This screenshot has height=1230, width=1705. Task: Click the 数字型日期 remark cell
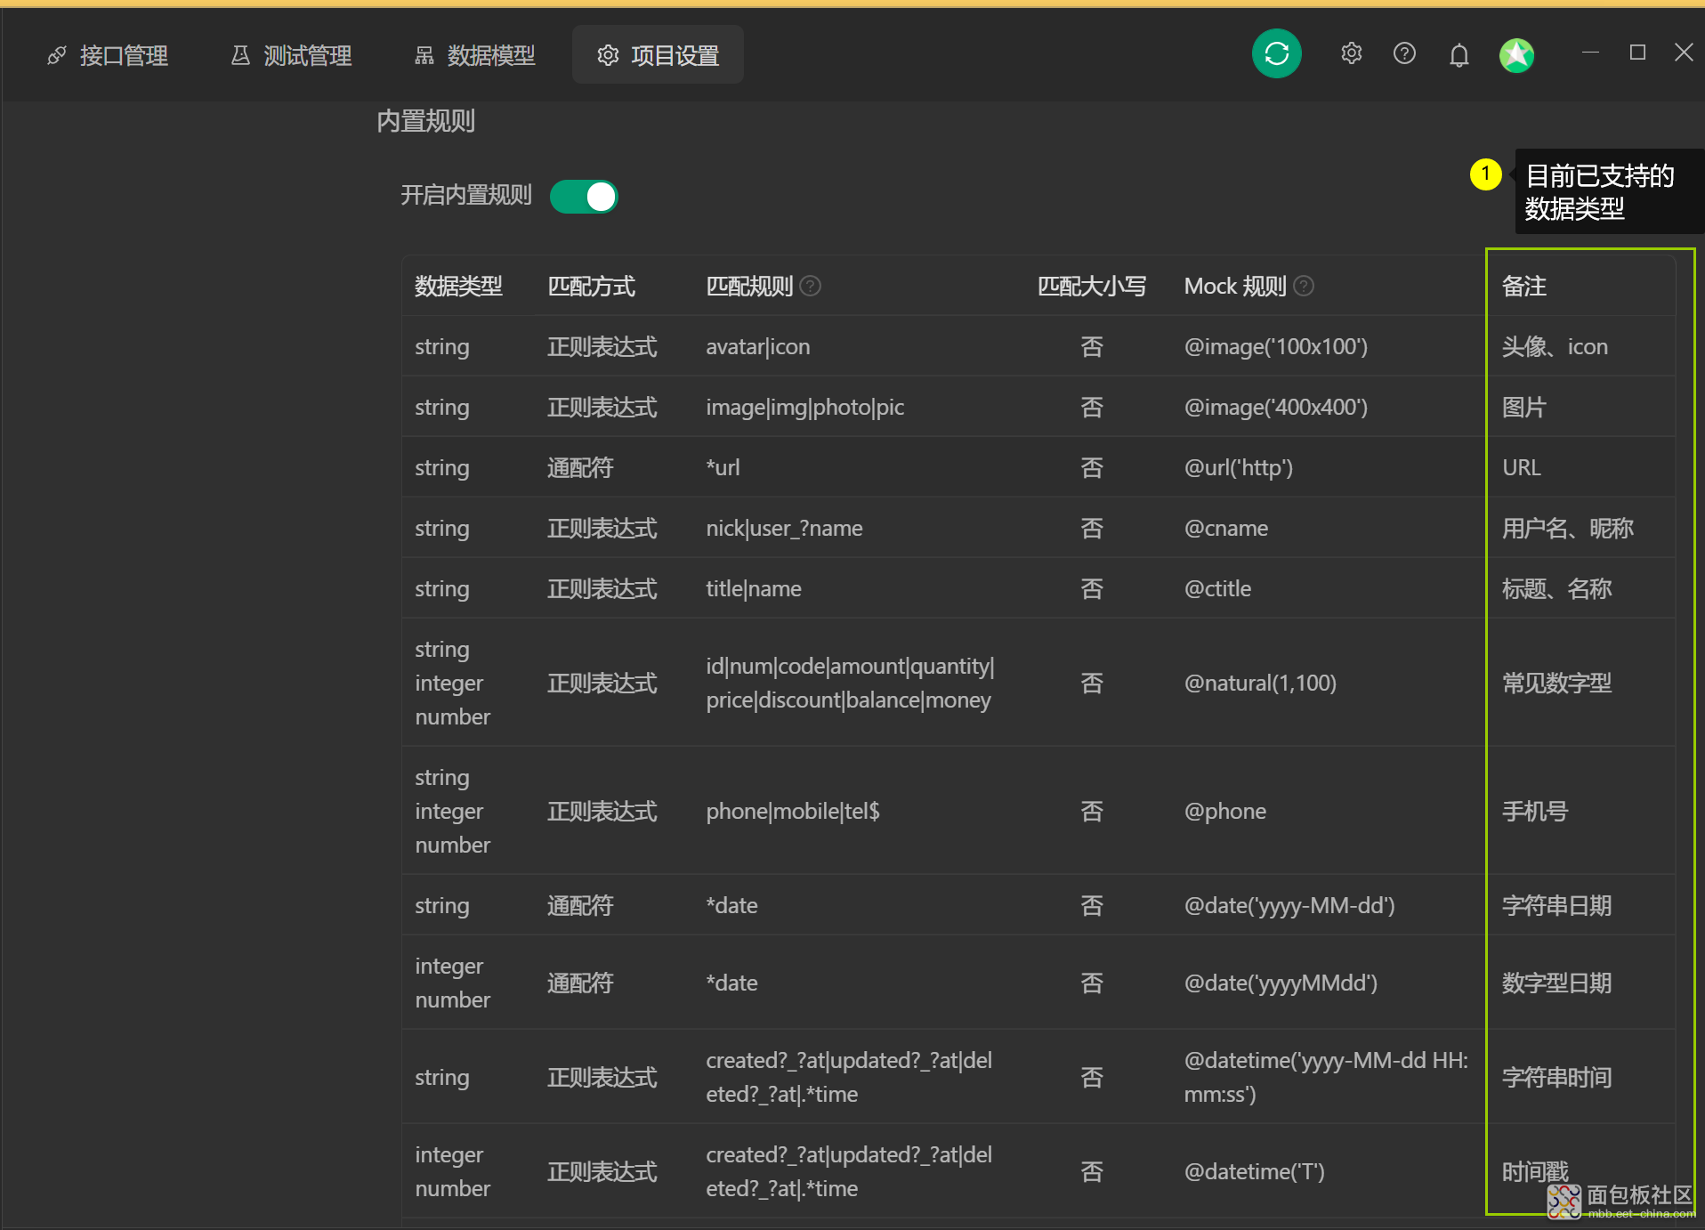pyautogui.click(x=1556, y=983)
